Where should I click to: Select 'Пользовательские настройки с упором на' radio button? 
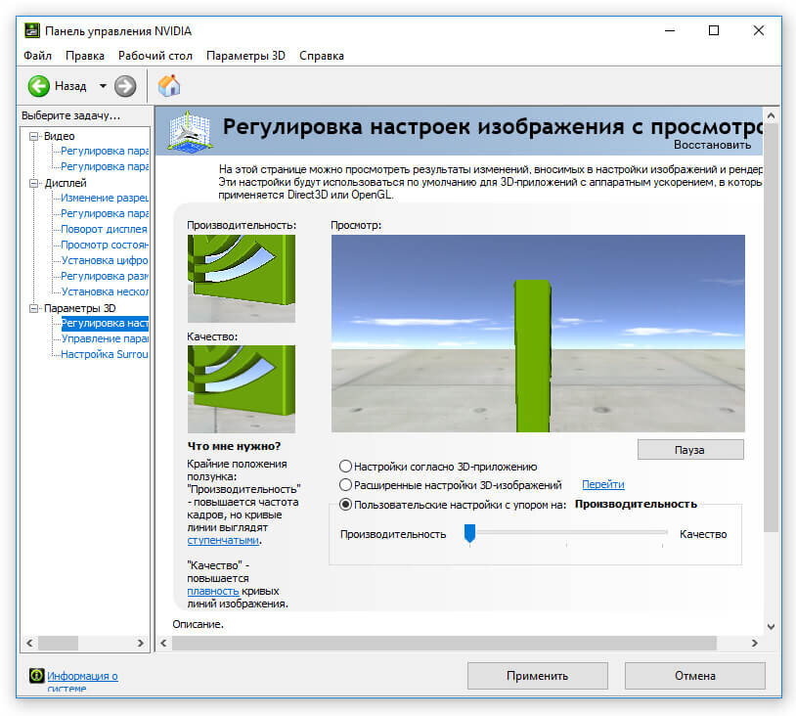pos(345,505)
